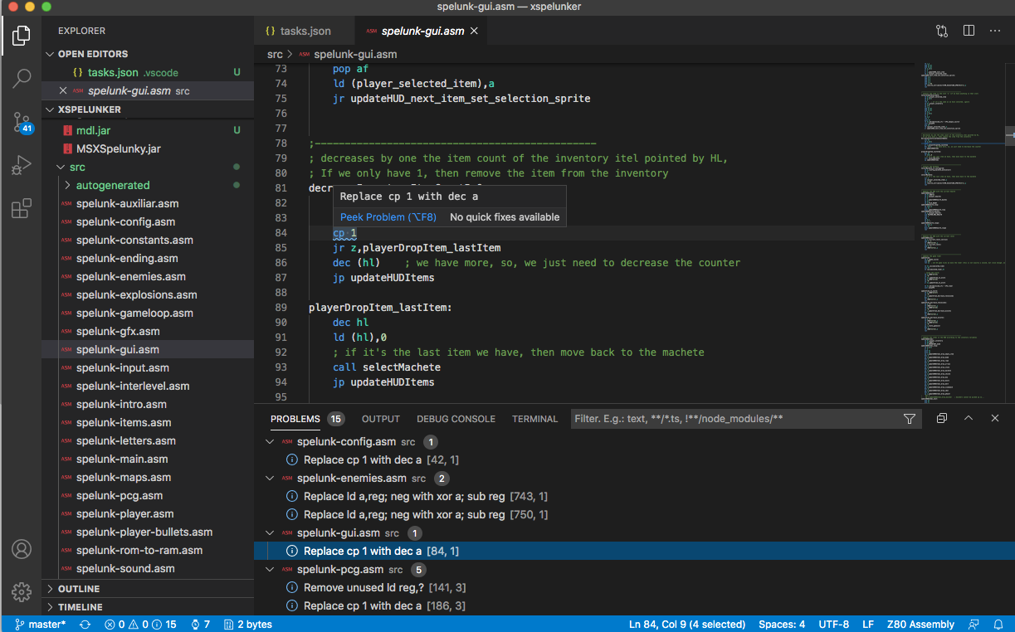This screenshot has width=1015, height=632.
Task: Open the Accounts menu icon
Action: (x=22, y=549)
